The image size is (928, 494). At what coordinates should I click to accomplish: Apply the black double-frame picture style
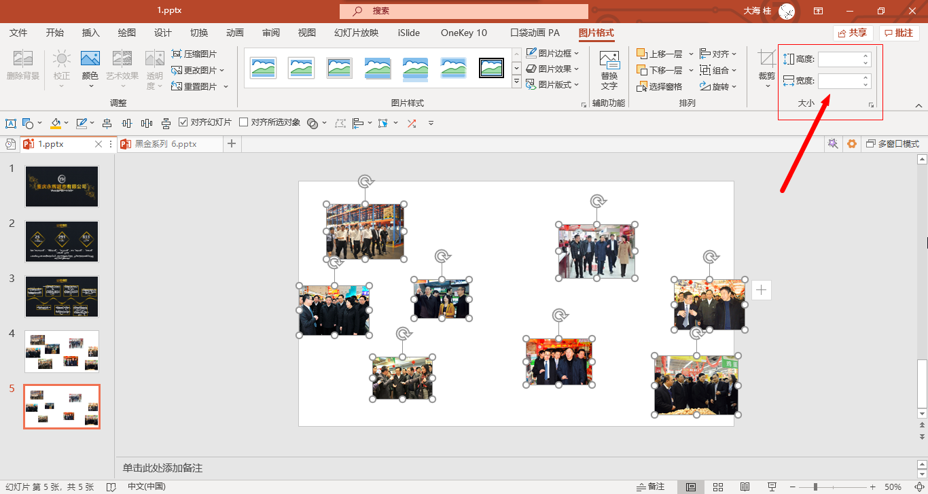point(491,67)
